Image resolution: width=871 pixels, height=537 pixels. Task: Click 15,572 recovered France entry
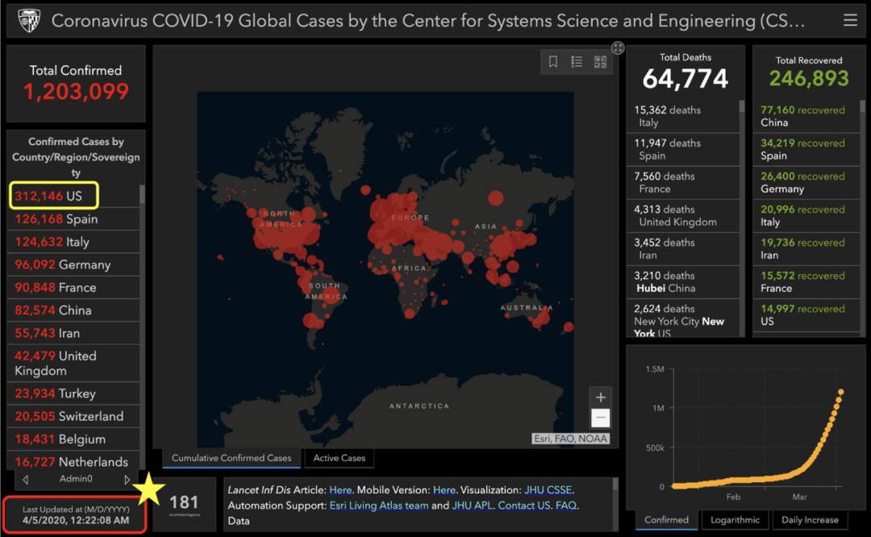806,281
